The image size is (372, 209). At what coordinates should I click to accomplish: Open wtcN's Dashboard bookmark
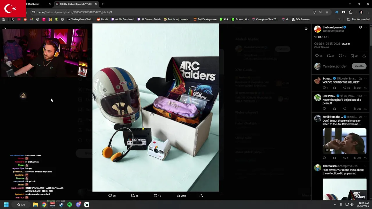123,19
